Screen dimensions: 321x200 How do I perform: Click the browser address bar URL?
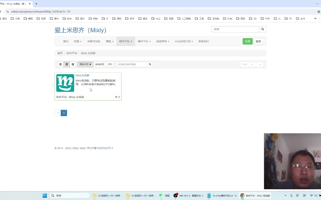[x=41, y=12]
